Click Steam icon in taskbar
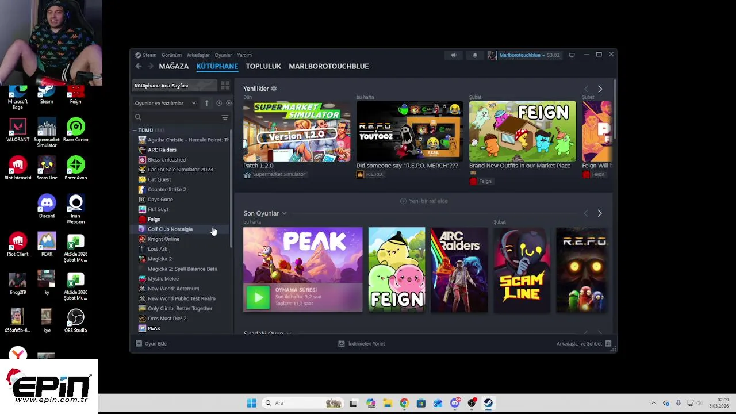The width and height of the screenshot is (736, 414). (488, 403)
